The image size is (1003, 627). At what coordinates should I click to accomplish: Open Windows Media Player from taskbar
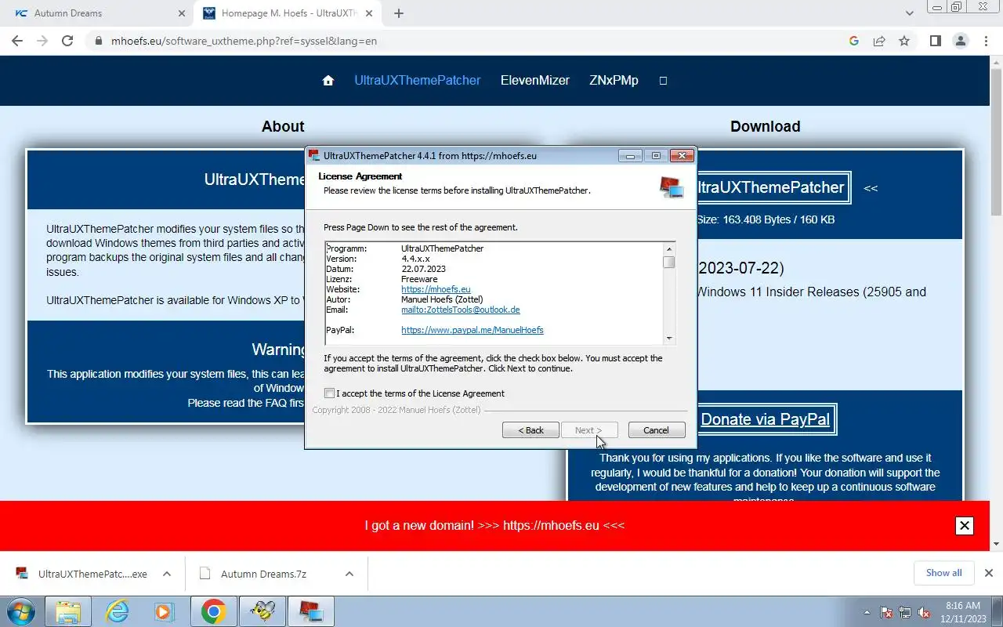tap(164, 611)
